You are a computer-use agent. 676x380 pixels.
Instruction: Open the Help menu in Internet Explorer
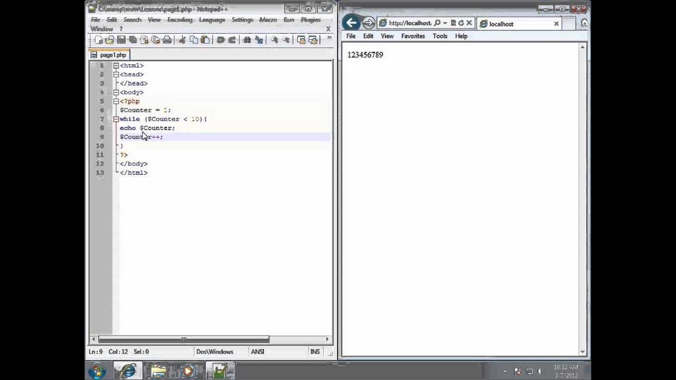tap(461, 36)
